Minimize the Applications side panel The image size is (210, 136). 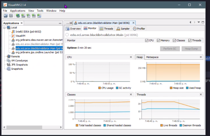click(x=60, y=23)
